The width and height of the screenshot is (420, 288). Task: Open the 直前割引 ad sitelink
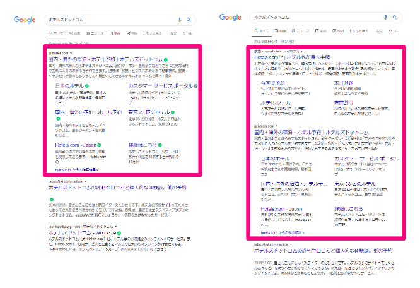click(x=344, y=103)
